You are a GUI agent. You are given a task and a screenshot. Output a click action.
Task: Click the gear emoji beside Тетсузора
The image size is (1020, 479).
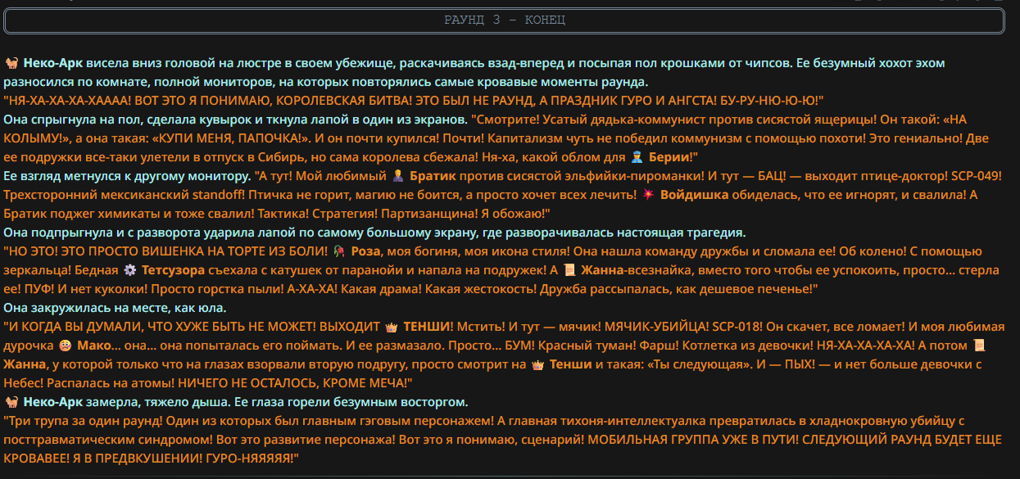pyautogui.click(x=129, y=270)
